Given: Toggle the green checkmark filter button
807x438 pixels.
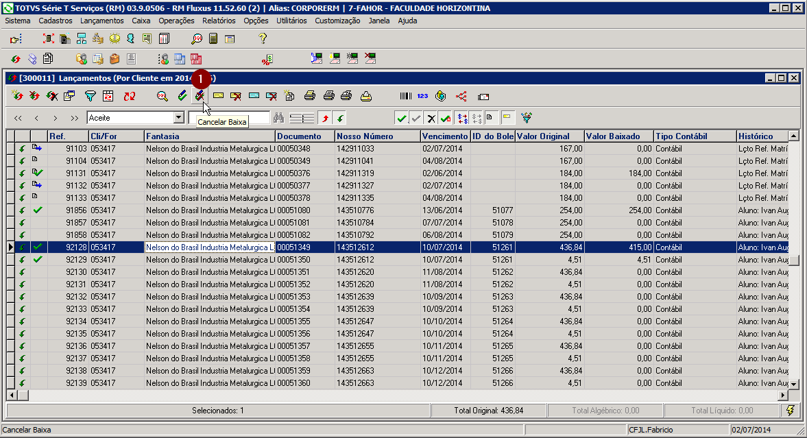Looking at the screenshot, I should click(x=401, y=118).
